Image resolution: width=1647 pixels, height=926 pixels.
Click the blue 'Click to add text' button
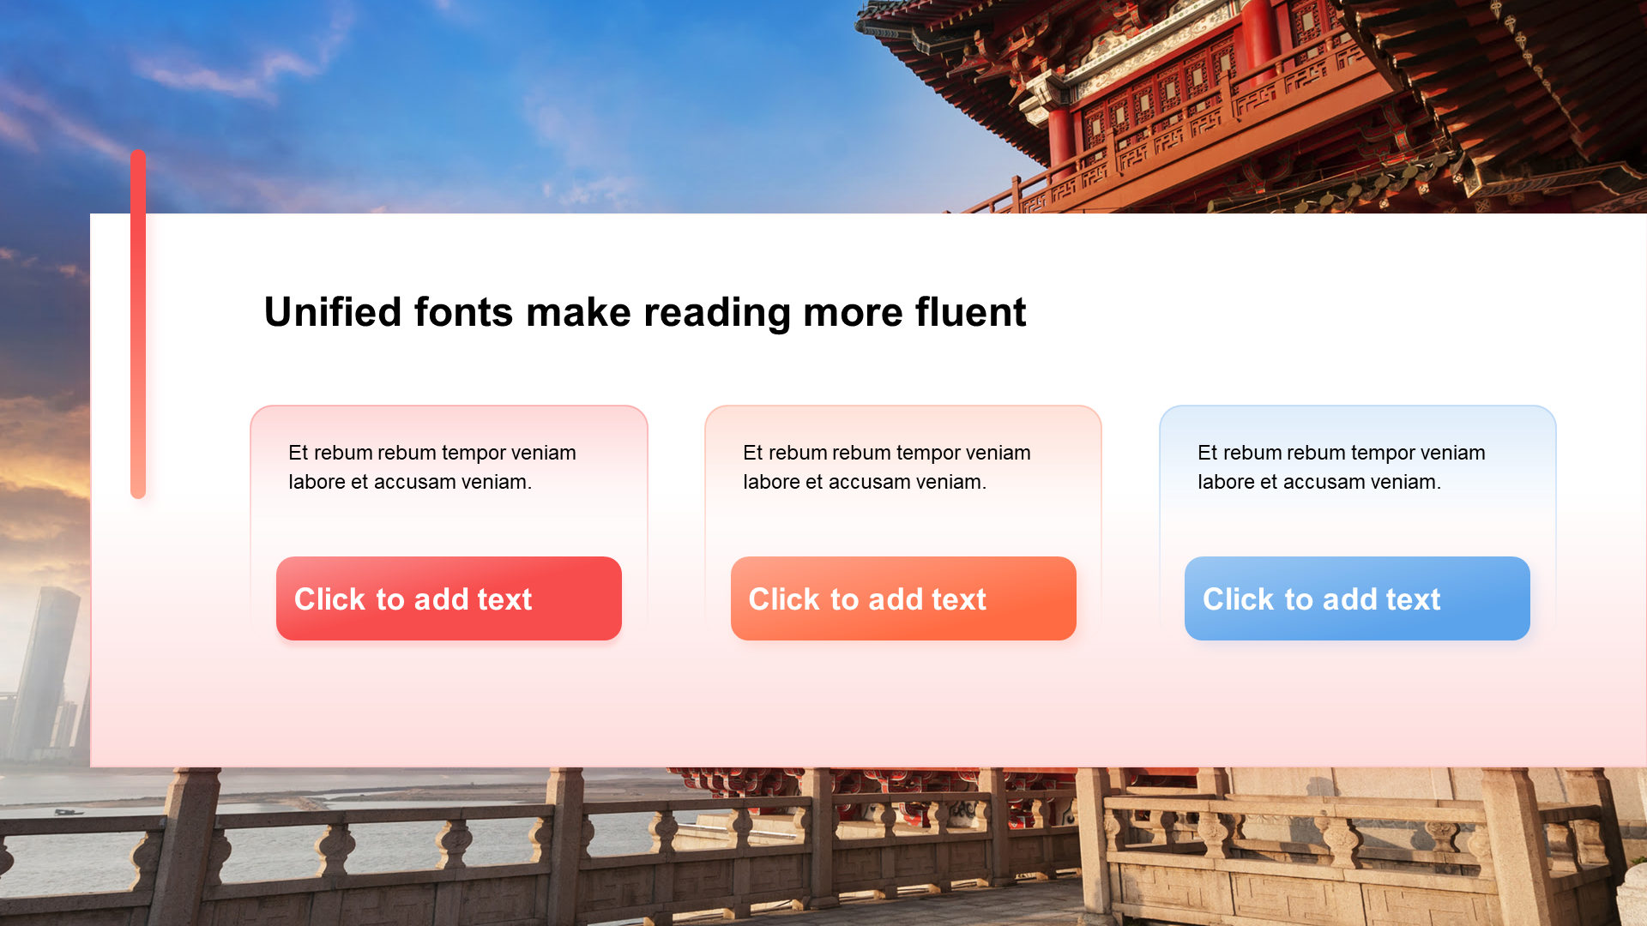click(x=1357, y=598)
